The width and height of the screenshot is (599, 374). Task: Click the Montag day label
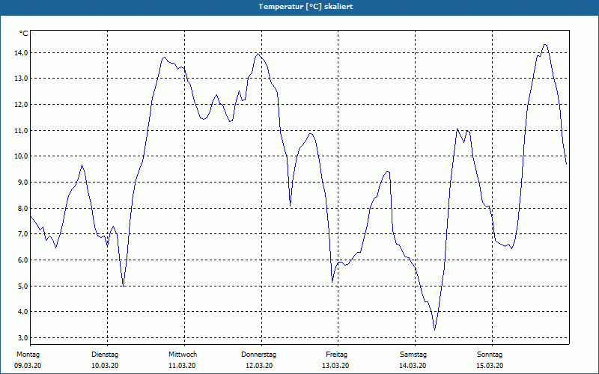(x=28, y=355)
